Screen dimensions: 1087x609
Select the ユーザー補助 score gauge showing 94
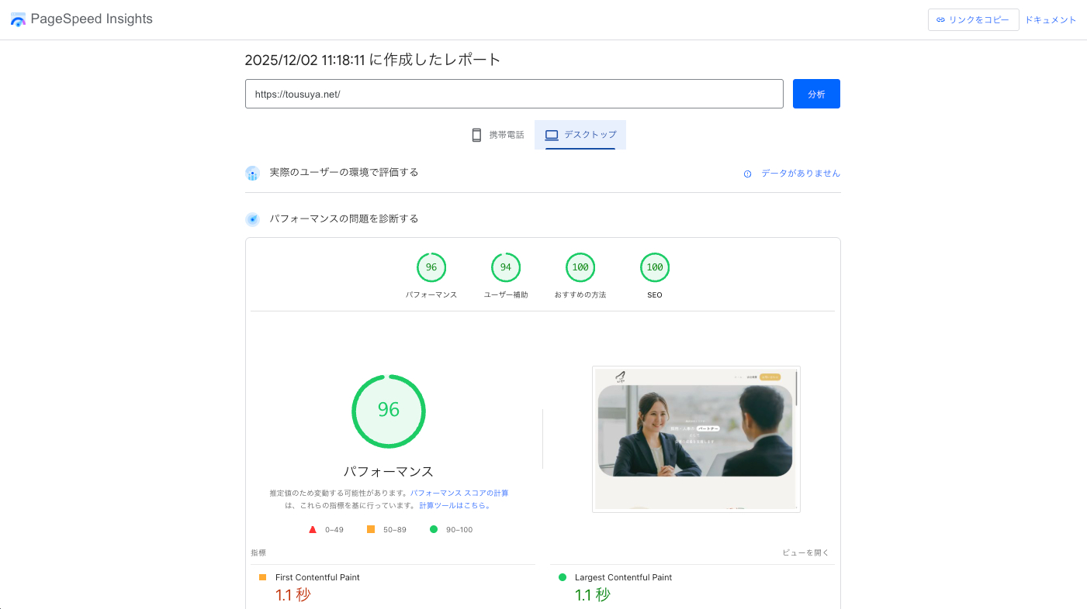tap(506, 267)
